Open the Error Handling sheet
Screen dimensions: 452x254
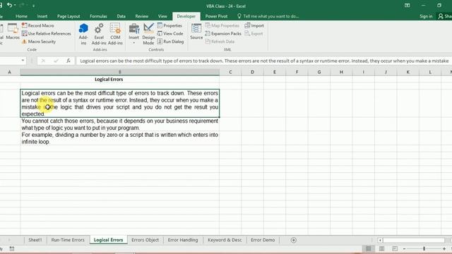(183, 240)
